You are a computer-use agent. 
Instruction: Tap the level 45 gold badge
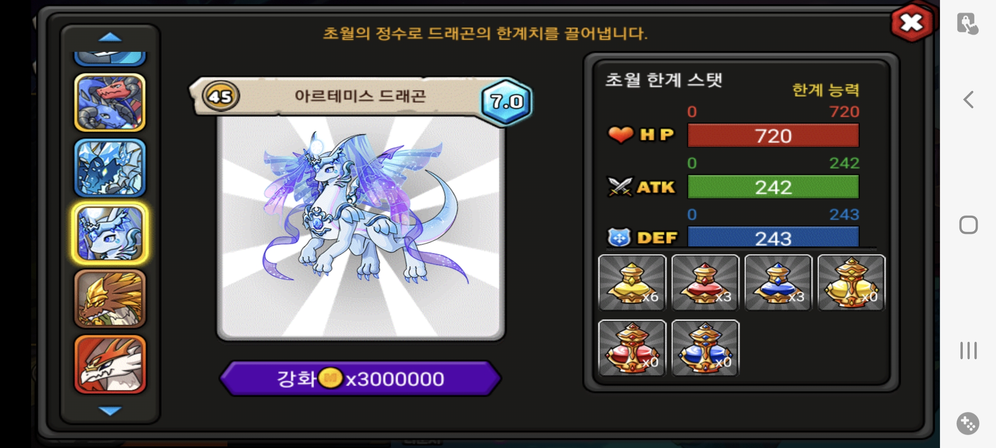220,96
